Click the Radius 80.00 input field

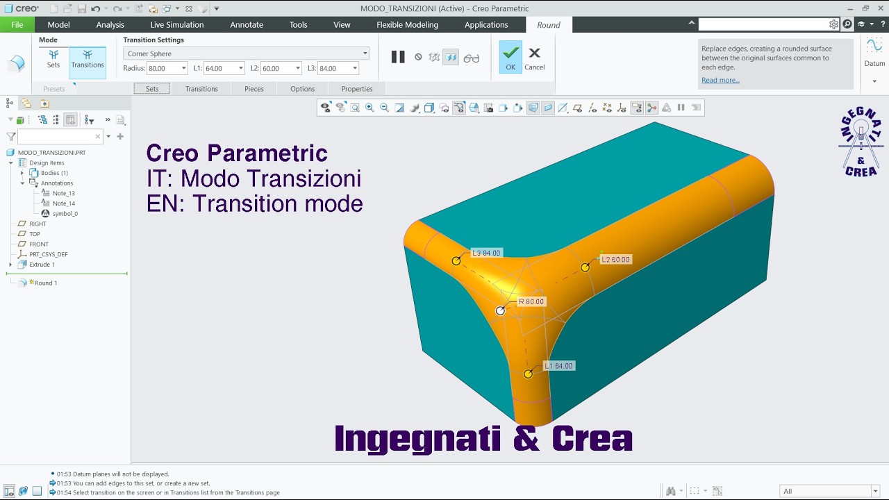163,68
